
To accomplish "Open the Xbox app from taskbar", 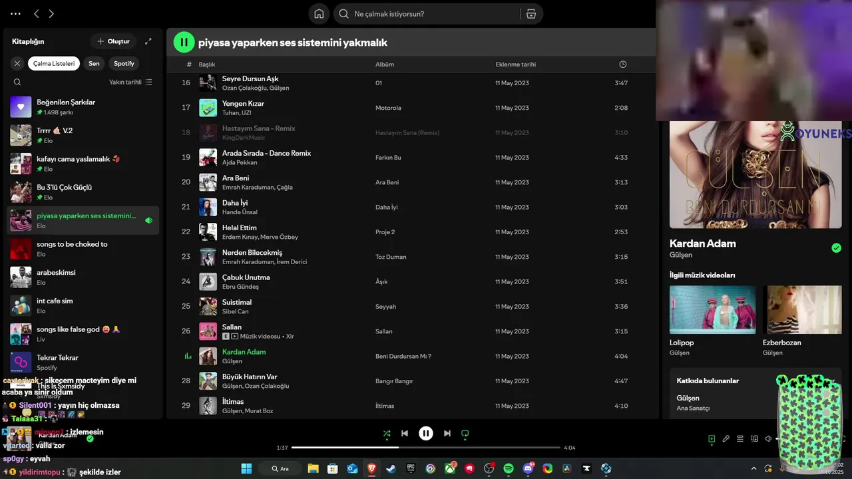I will 450,468.
